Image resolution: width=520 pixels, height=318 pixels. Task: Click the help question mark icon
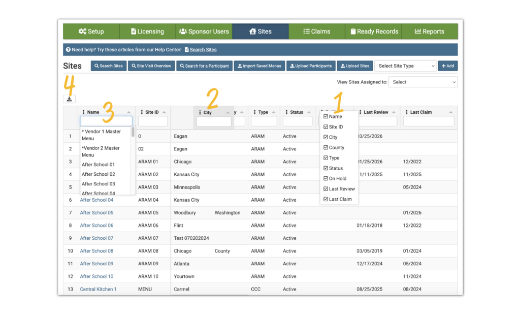[x=68, y=50]
